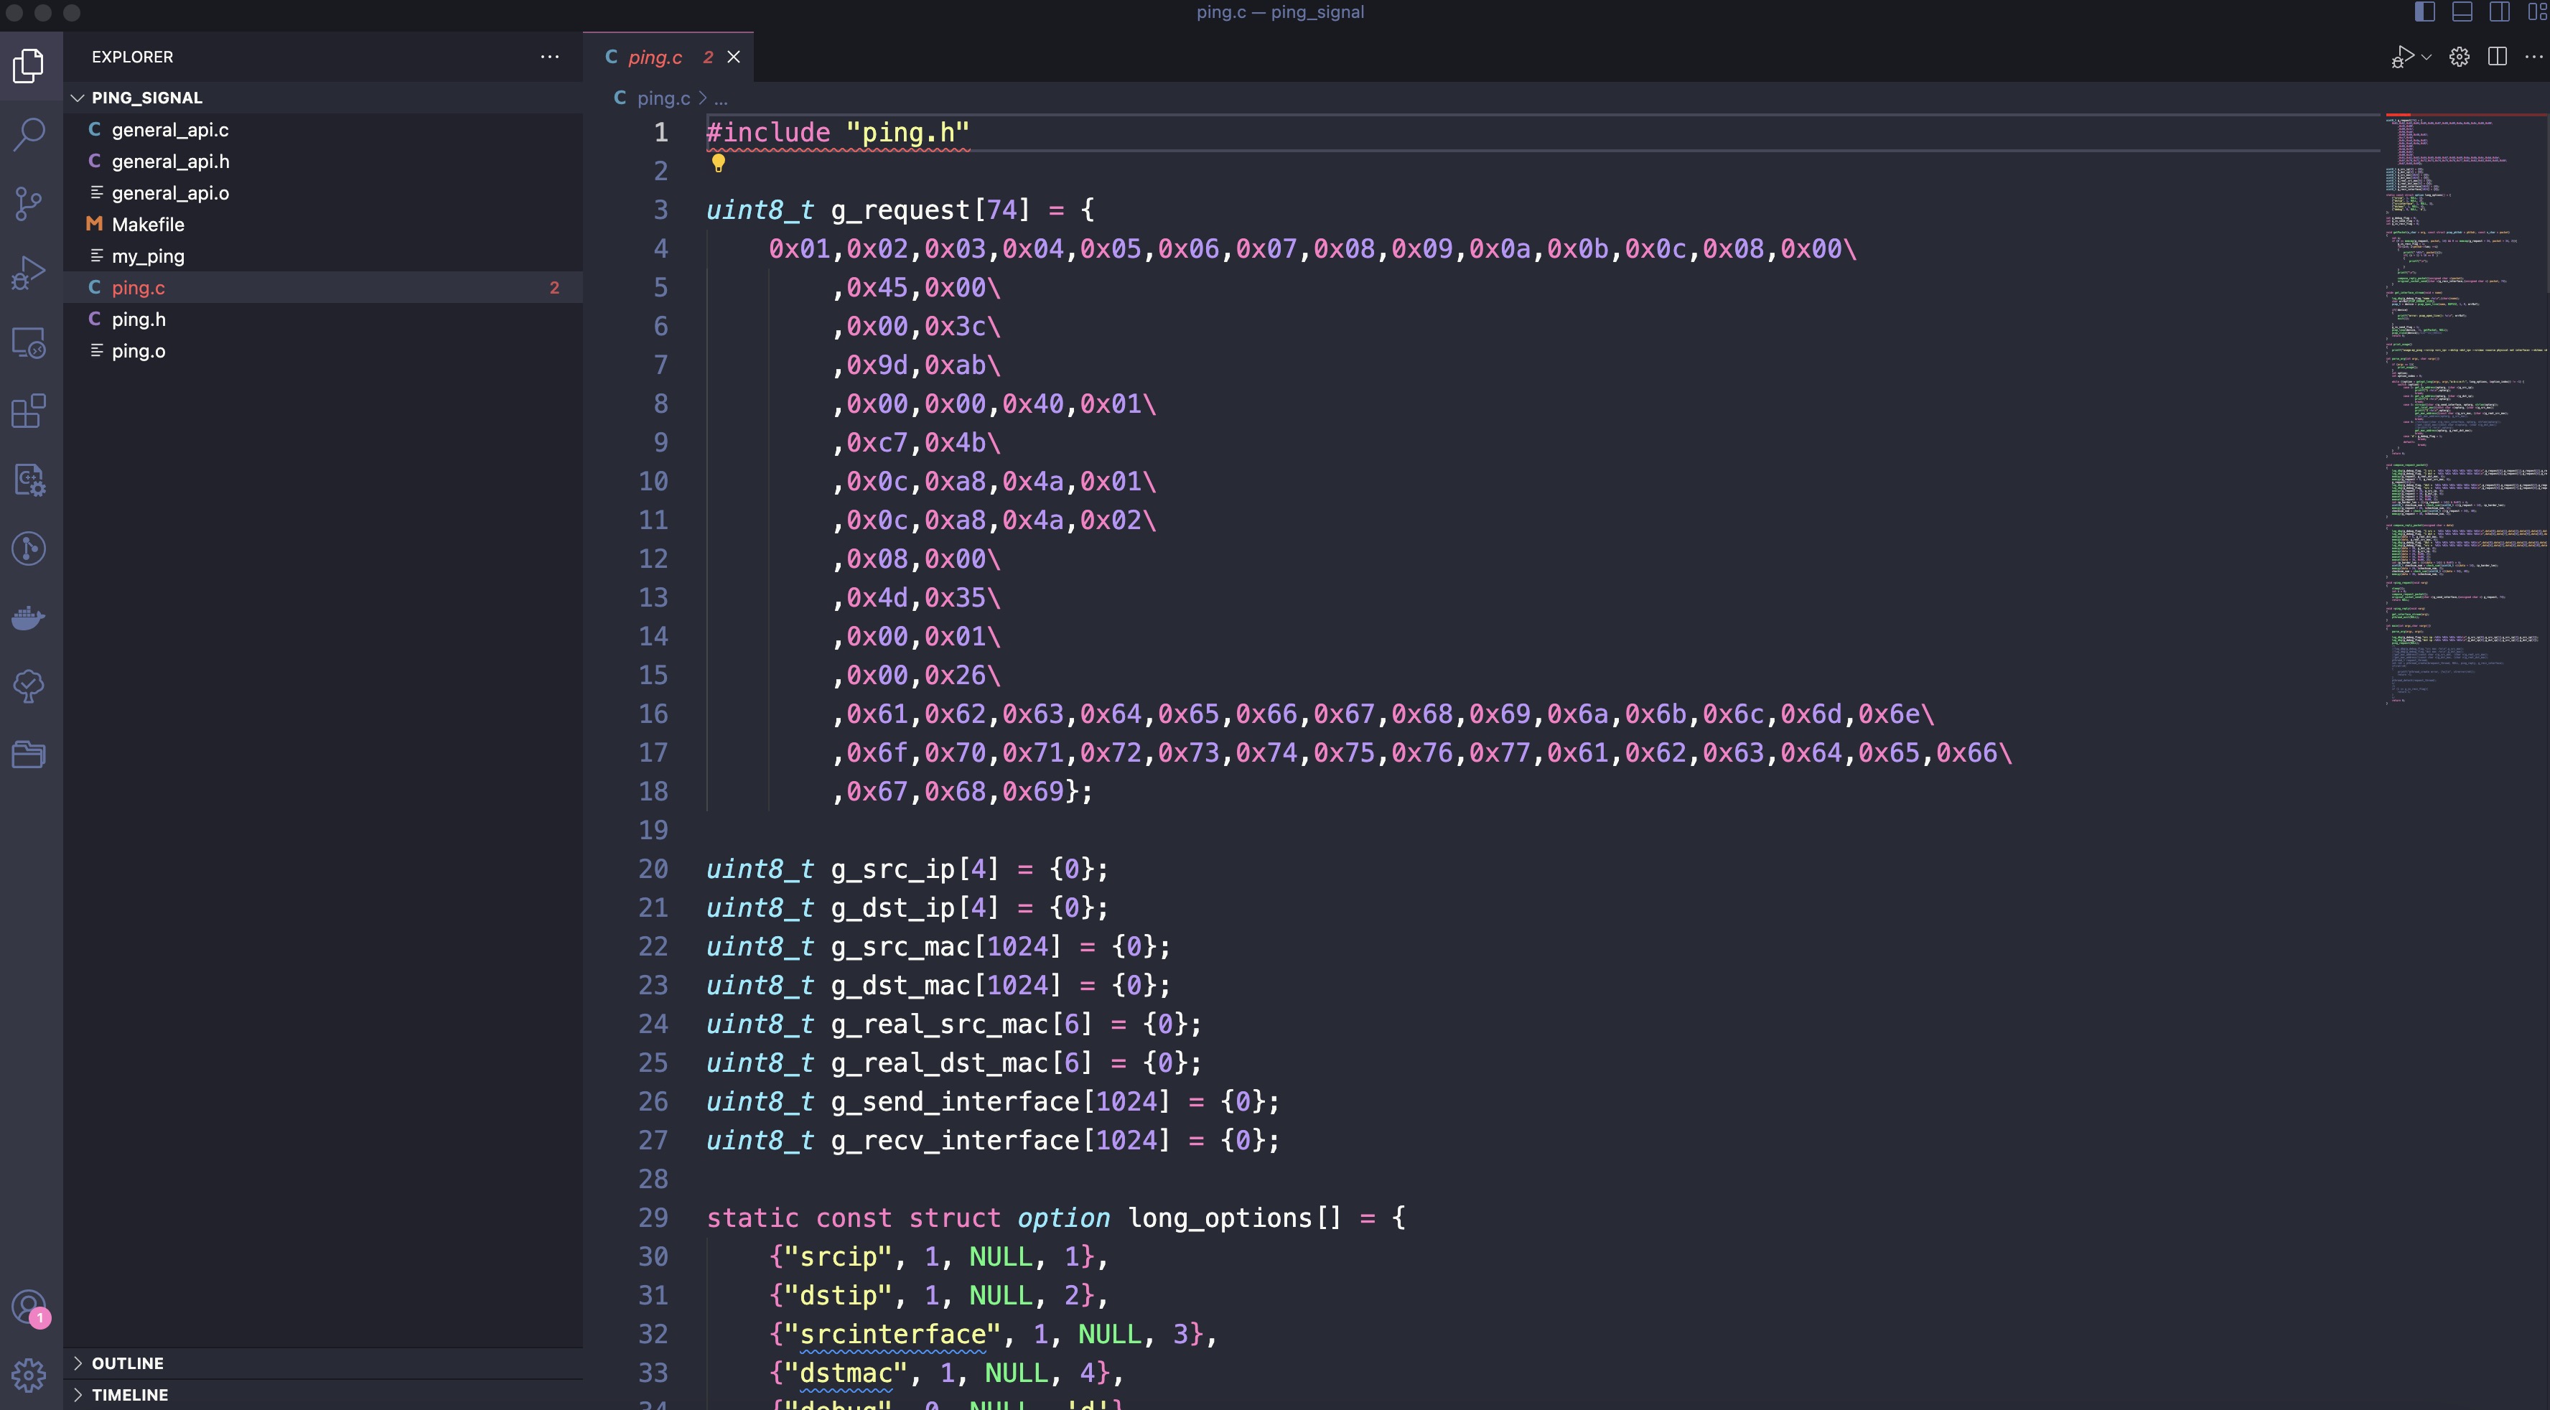Viewport: 2550px width, 1410px height.
Task: Click the g_send_interface declaration
Action: pos(992,1101)
